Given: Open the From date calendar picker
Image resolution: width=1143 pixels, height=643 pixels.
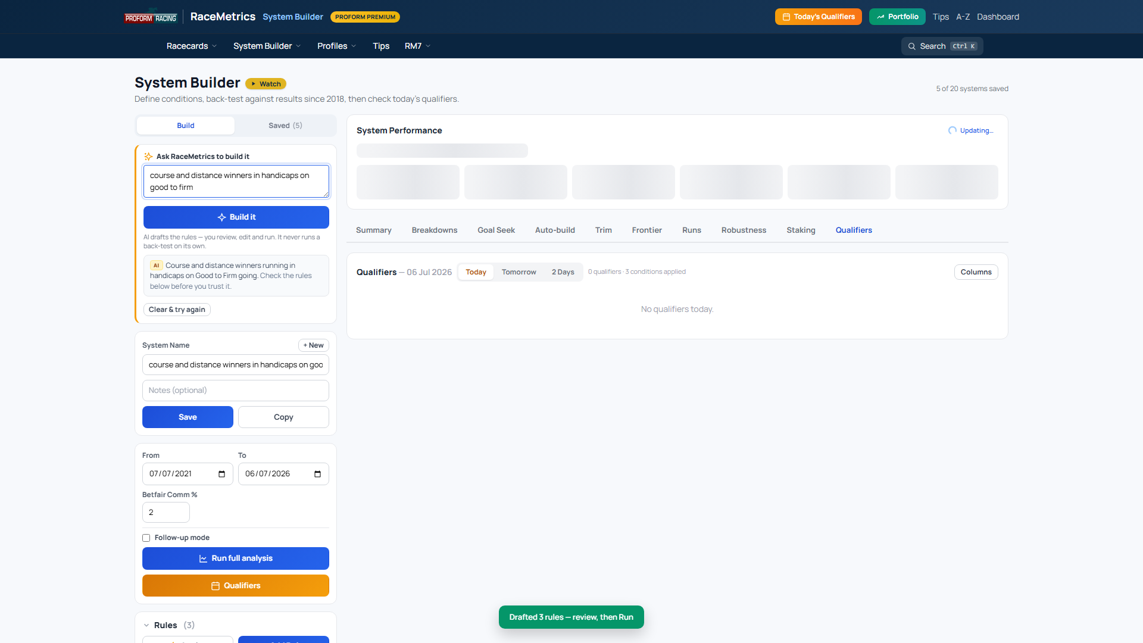Looking at the screenshot, I should click(x=221, y=474).
